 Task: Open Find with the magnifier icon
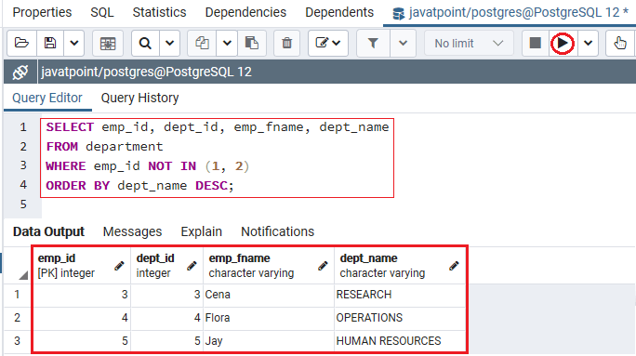(x=145, y=43)
